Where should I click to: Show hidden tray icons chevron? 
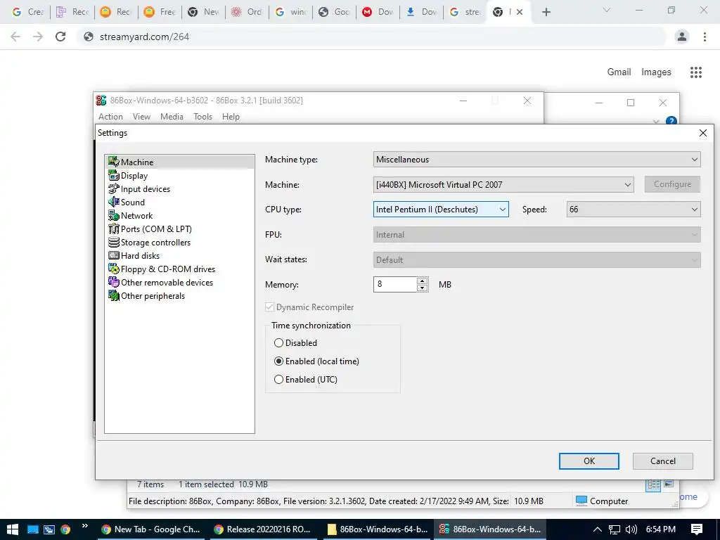(x=597, y=529)
